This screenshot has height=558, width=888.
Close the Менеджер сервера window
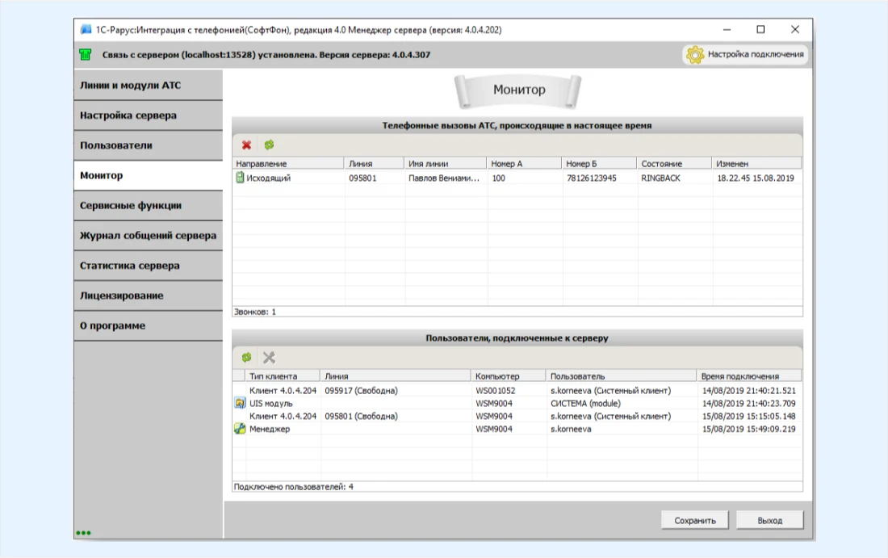point(795,29)
